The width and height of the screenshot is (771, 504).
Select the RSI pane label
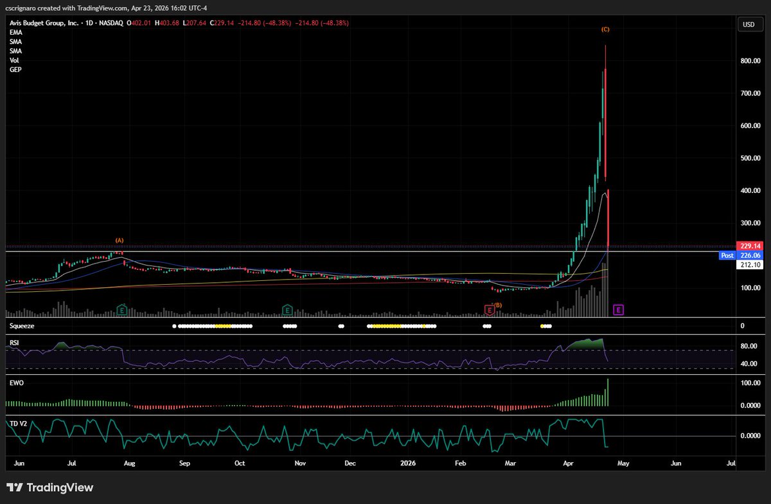click(13, 344)
